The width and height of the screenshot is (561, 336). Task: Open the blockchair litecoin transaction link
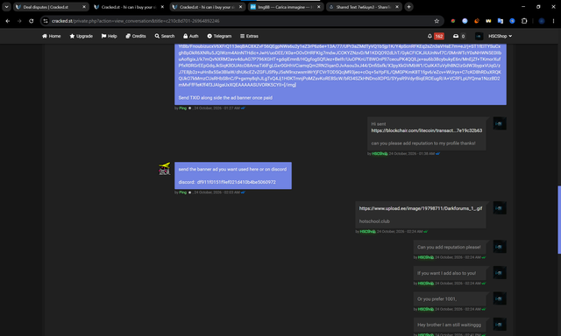click(427, 130)
